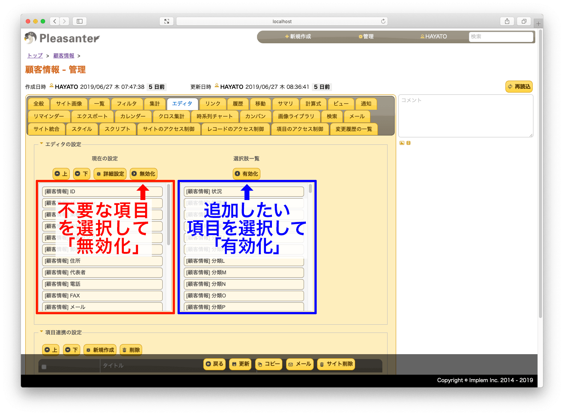Screen dimensions: 564x415
Task: Return with the 戻る button
Action: point(214,364)
